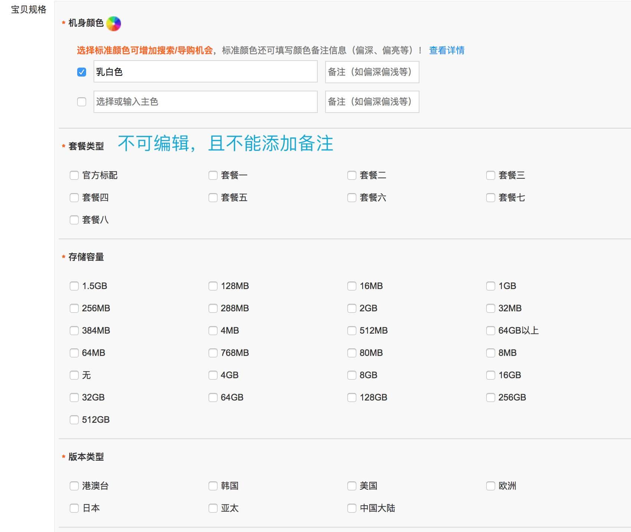The image size is (631, 532).
Task: Click the color wheel icon next to 机身颜色
Action: (x=114, y=24)
